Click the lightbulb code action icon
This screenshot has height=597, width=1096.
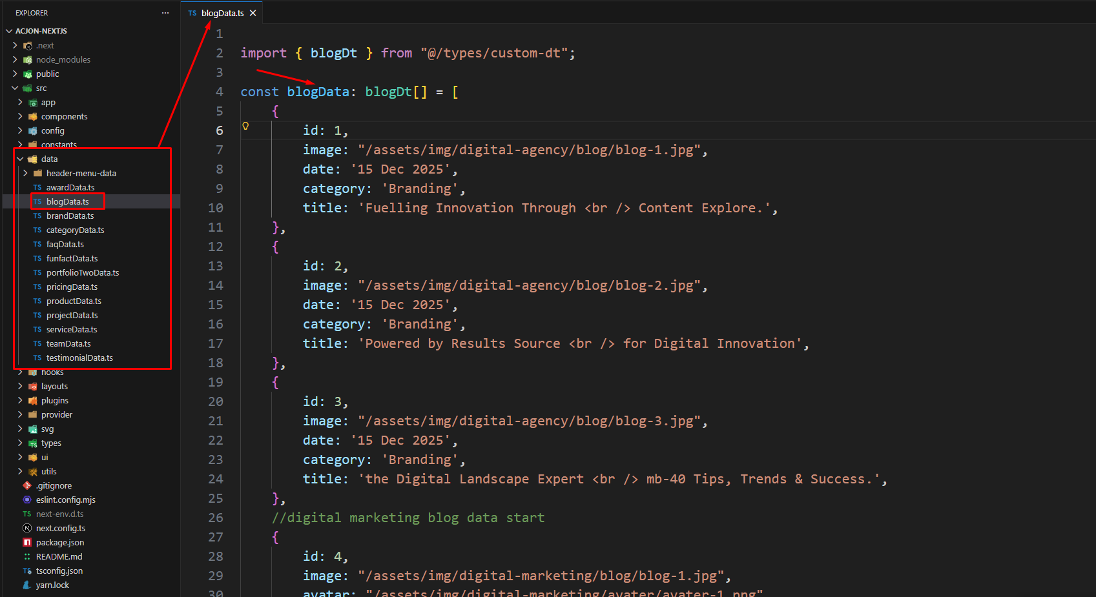[245, 126]
